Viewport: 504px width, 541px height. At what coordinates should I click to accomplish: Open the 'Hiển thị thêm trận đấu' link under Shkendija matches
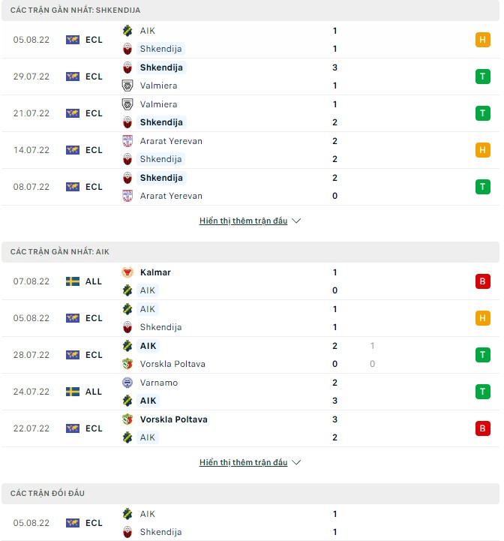point(243,221)
